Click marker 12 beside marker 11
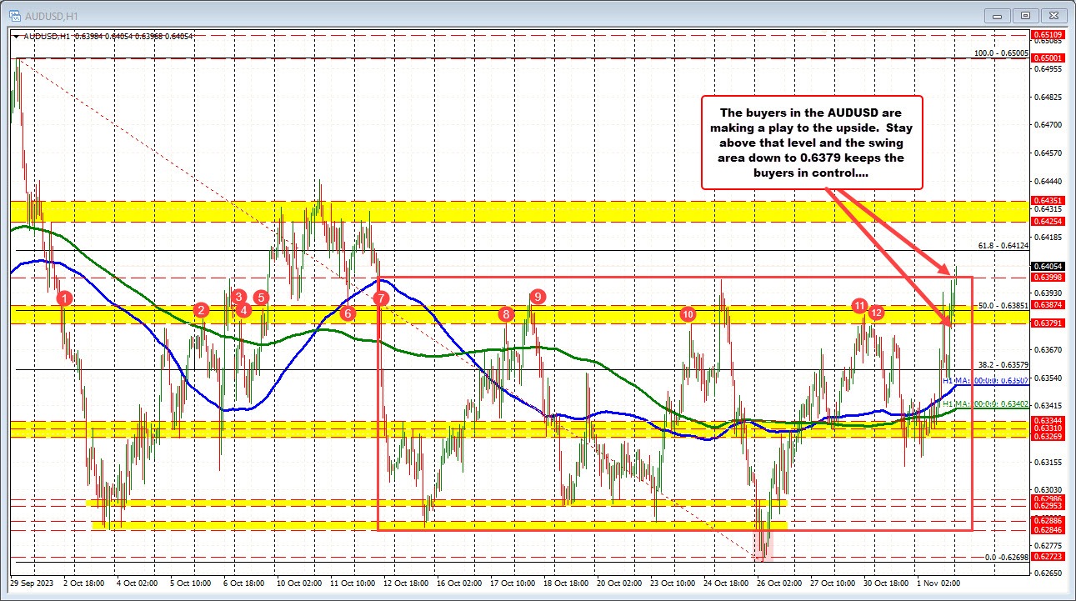Image resolution: width=1076 pixels, height=601 pixels. click(877, 313)
